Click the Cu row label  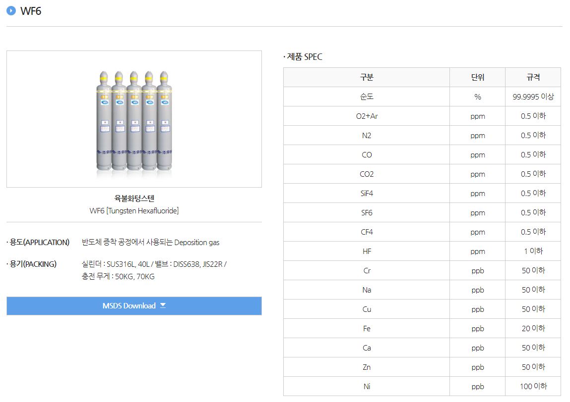point(367,309)
